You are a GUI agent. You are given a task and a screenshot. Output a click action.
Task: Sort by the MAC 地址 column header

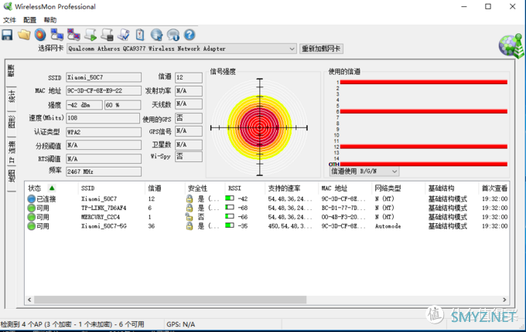(x=344, y=188)
